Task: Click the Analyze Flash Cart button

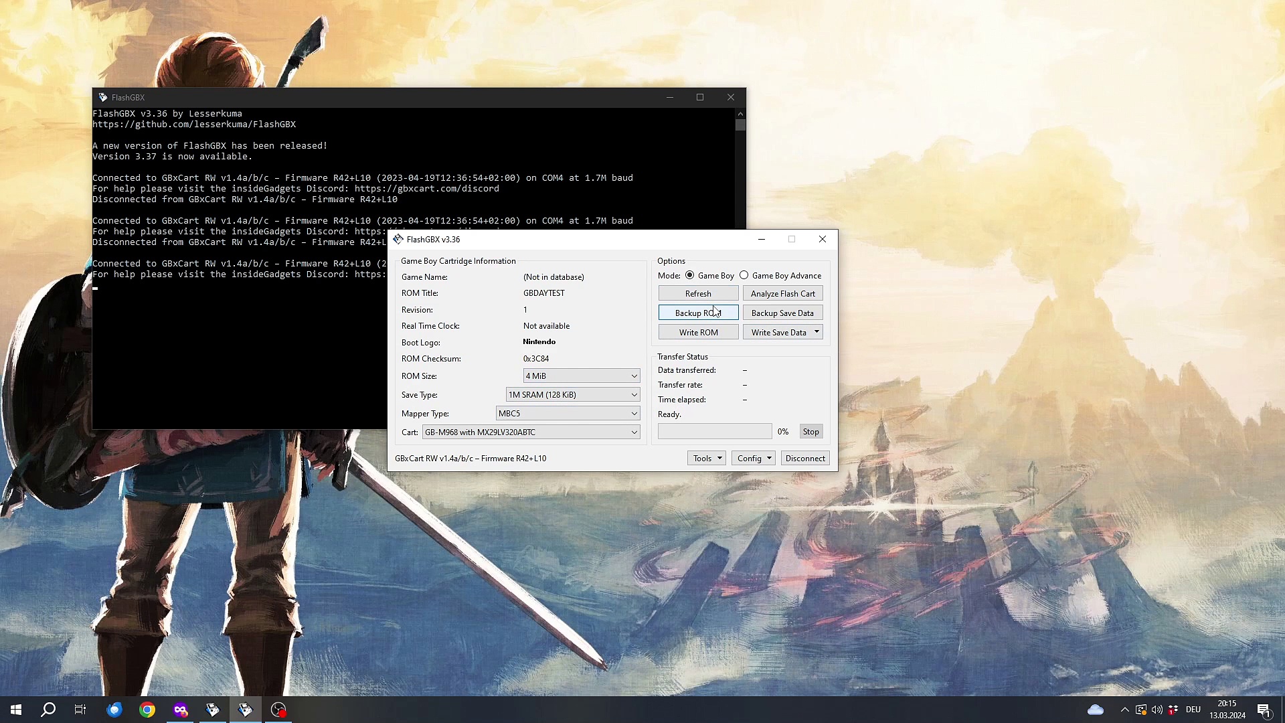Action: tap(782, 294)
